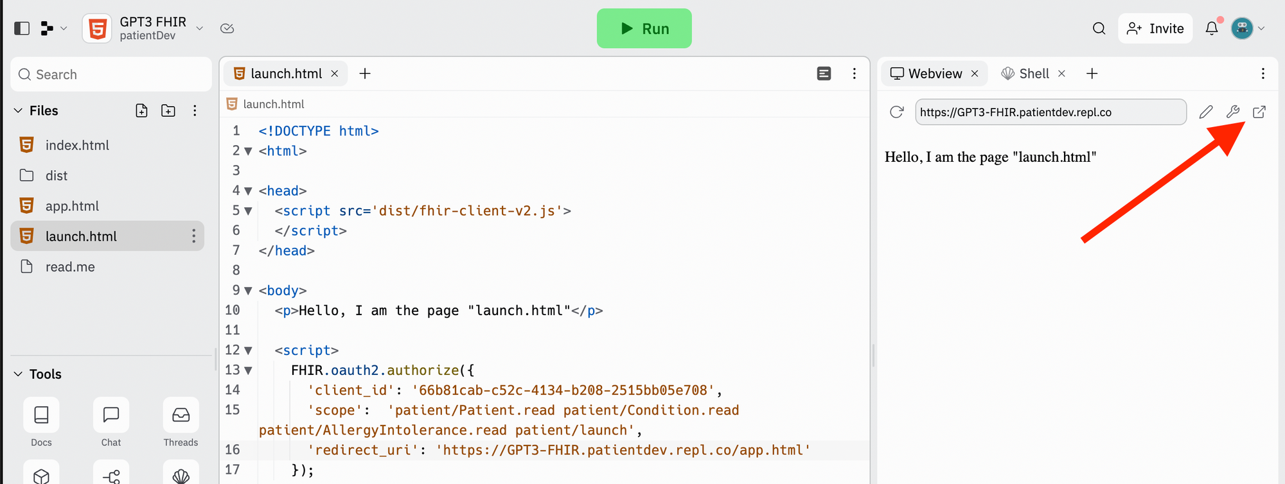Expand the GPT3 FHIR repl name dropdown
This screenshot has width=1285, height=484.
[199, 28]
